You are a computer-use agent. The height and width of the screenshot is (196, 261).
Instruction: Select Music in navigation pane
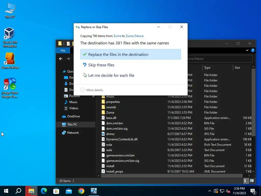click(x=73, y=102)
